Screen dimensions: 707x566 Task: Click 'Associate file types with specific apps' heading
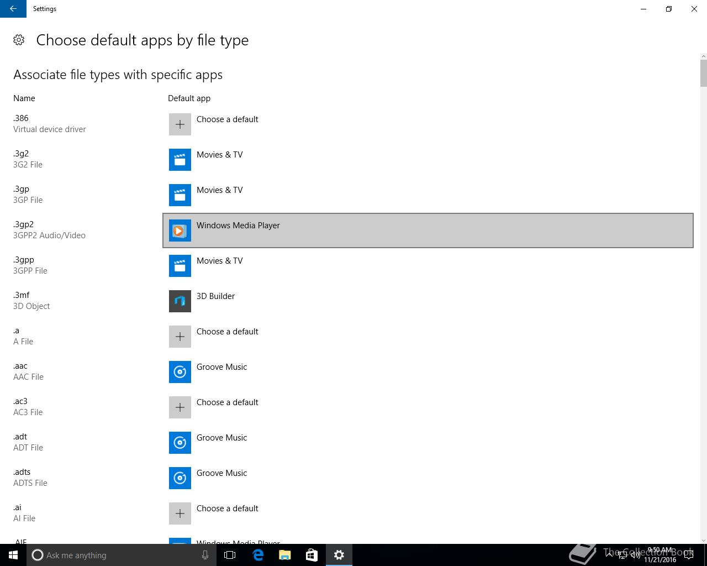[x=118, y=75]
